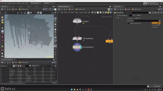The width and height of the screenshot is (163, 91).
Task: Click the Clear button next to Number of Deletions
Action: (x=139, y=15)
